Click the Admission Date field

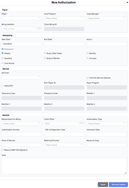pos(107,134)
